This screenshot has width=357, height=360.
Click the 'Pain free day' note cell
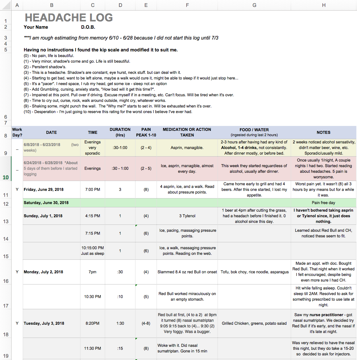(323, 203)
